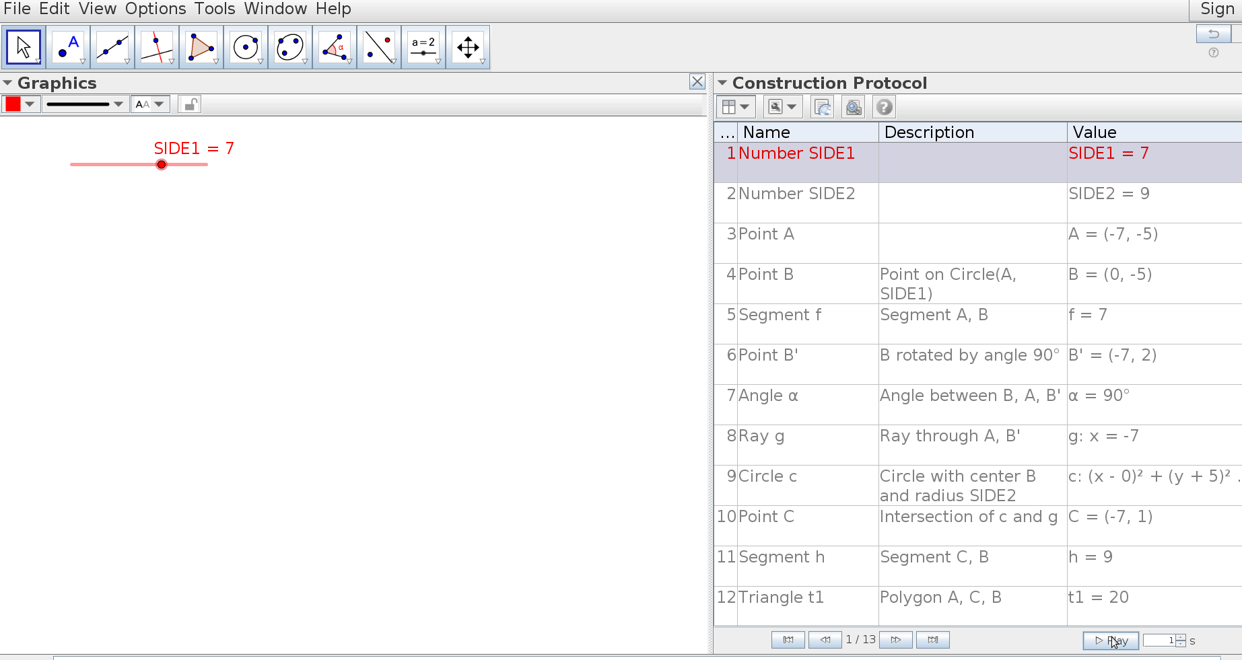
Task: Select the Reflect about Line tool
Action: 379,47
